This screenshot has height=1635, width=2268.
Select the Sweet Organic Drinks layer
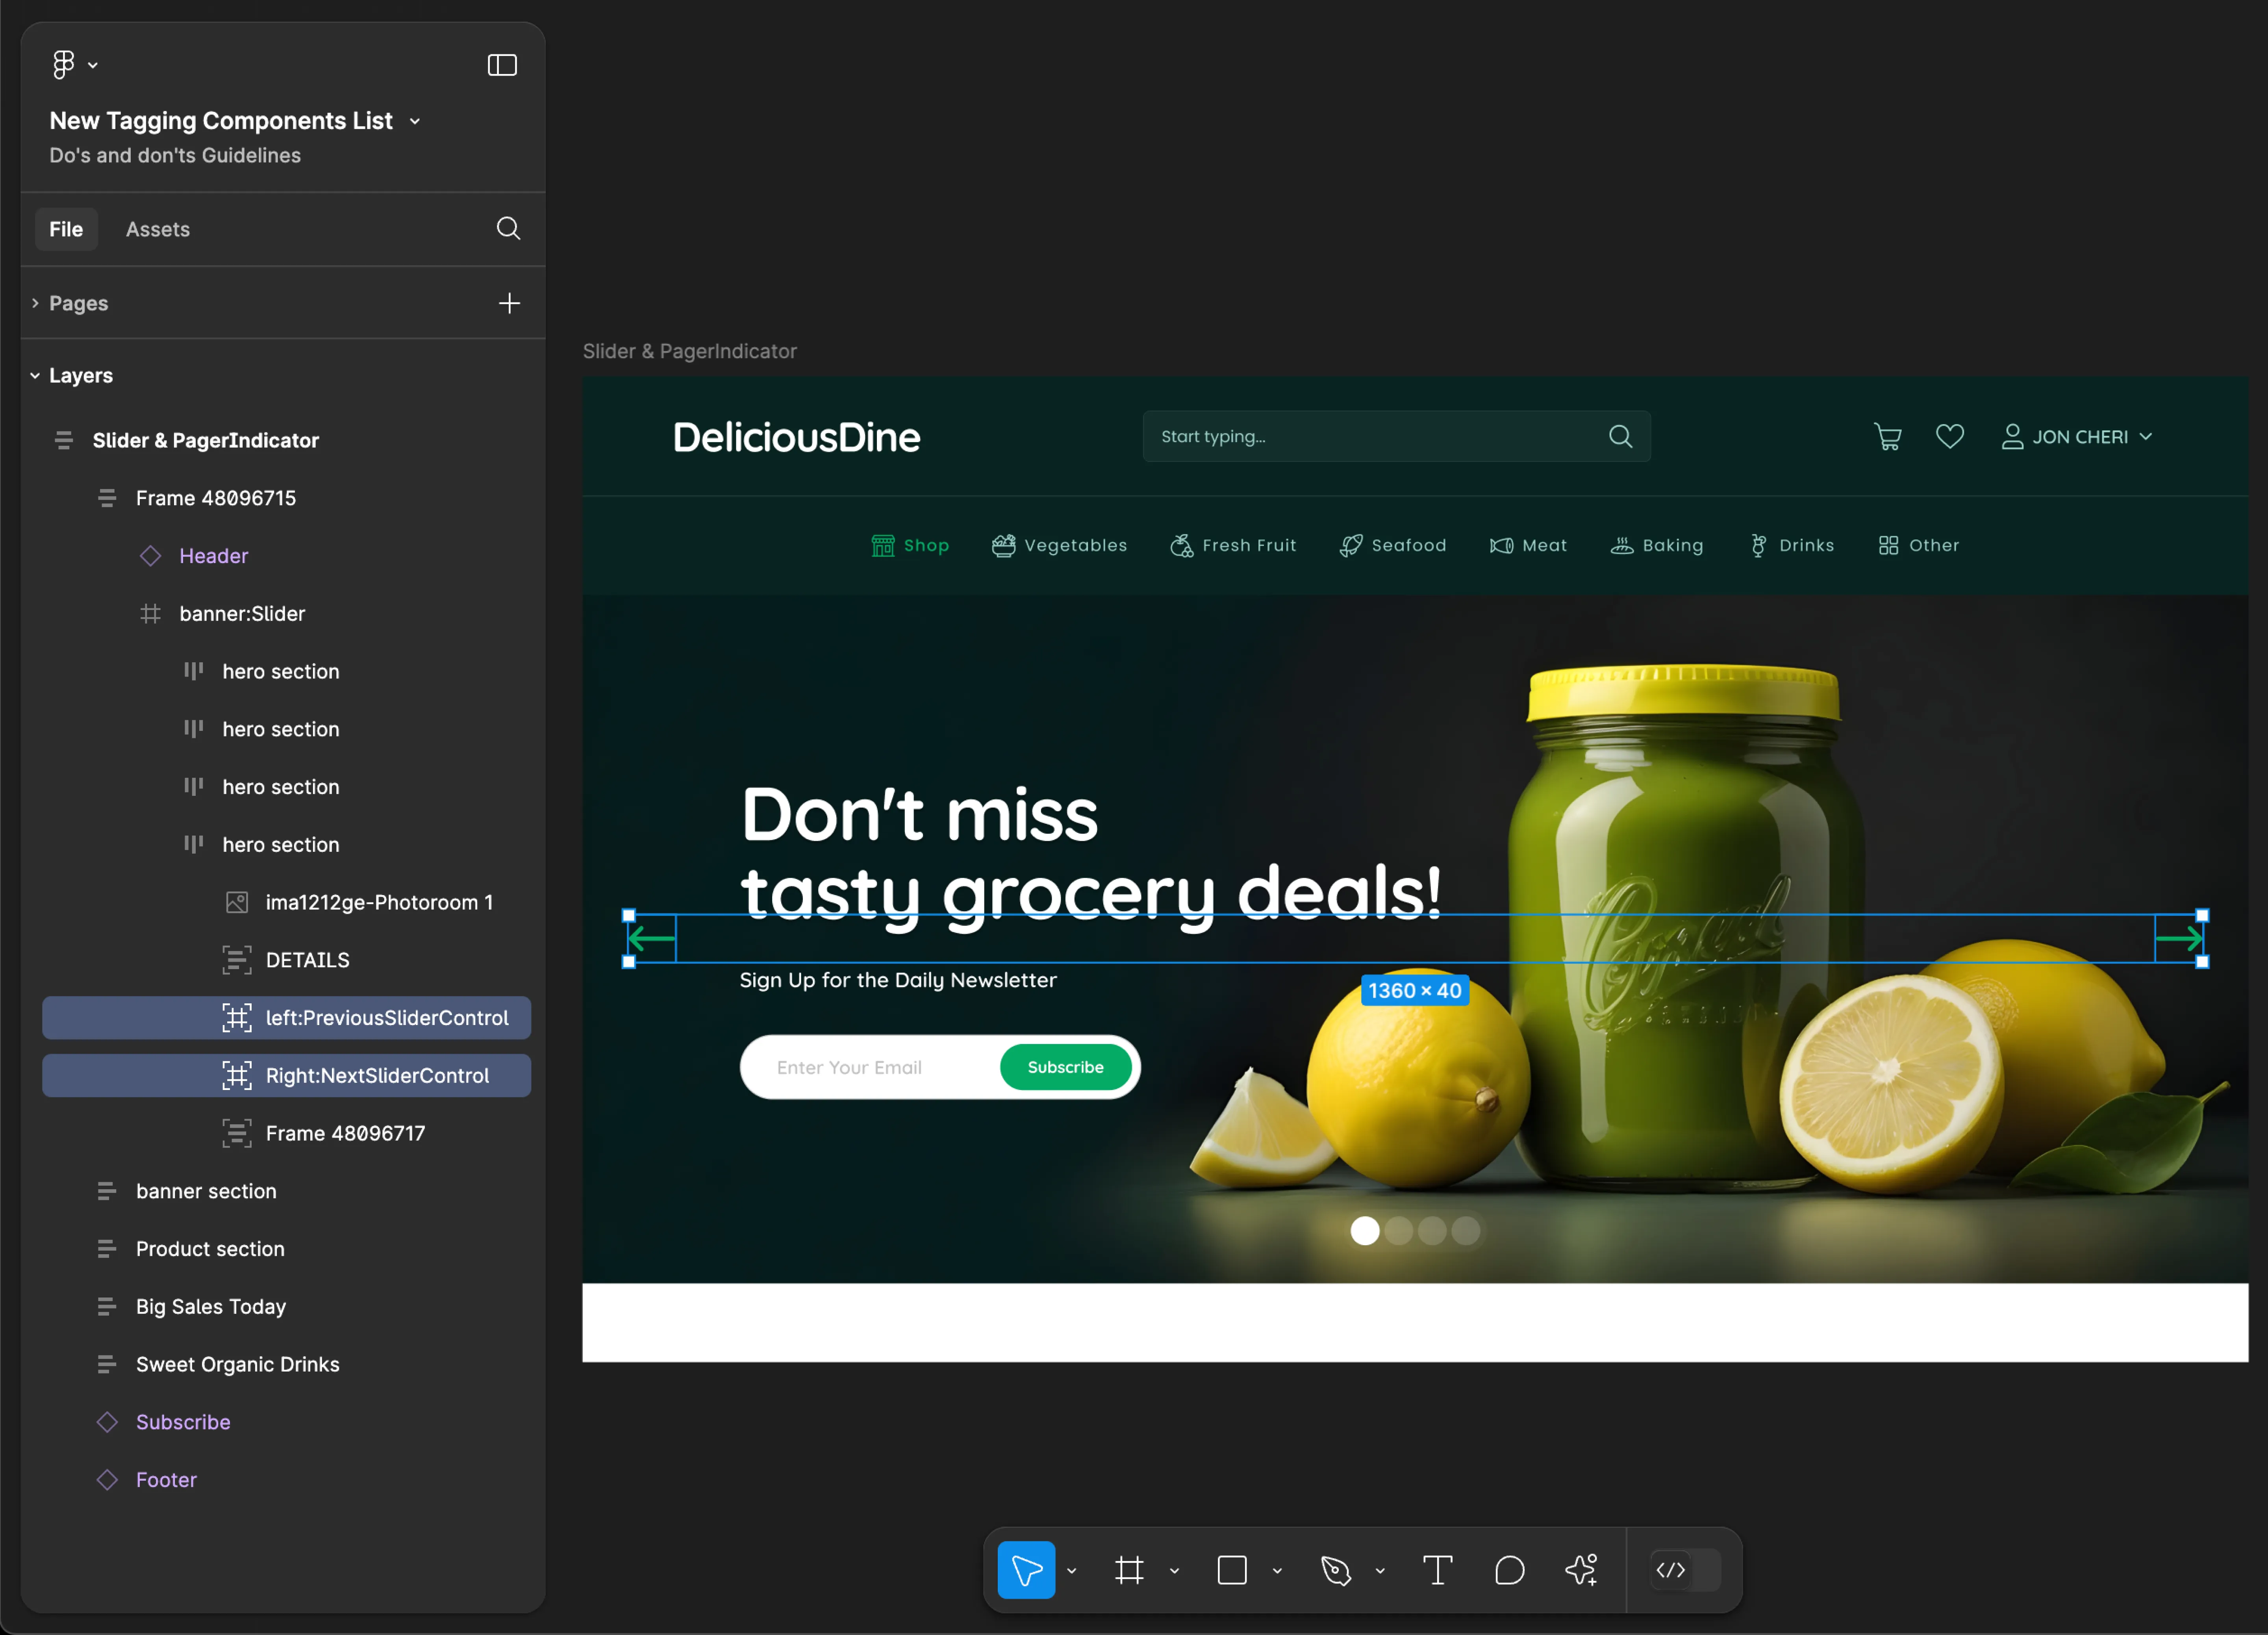click(x=286, y=1365)
